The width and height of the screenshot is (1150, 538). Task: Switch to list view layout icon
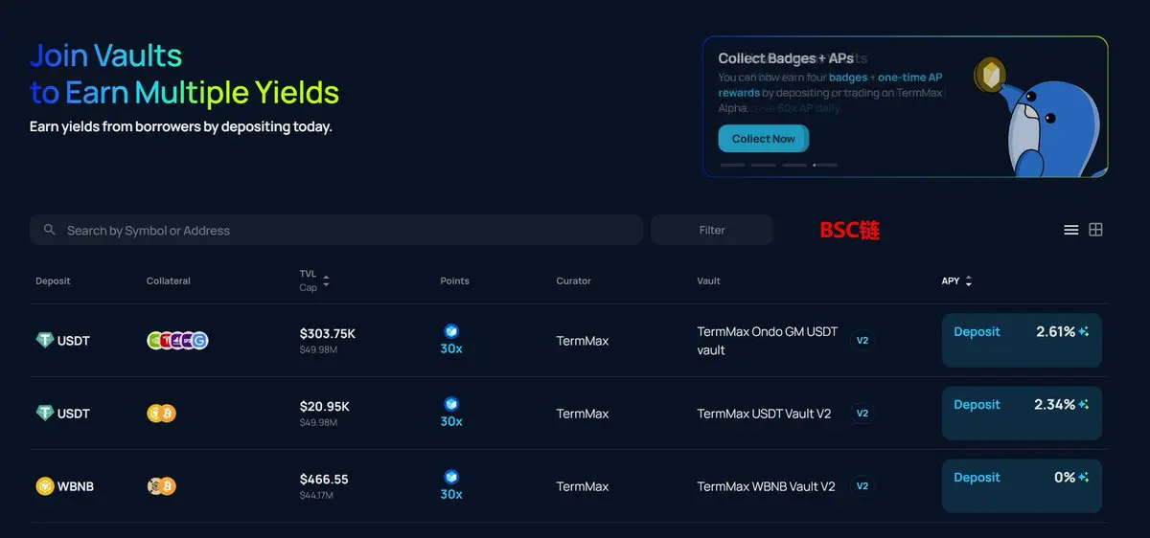1071,230
